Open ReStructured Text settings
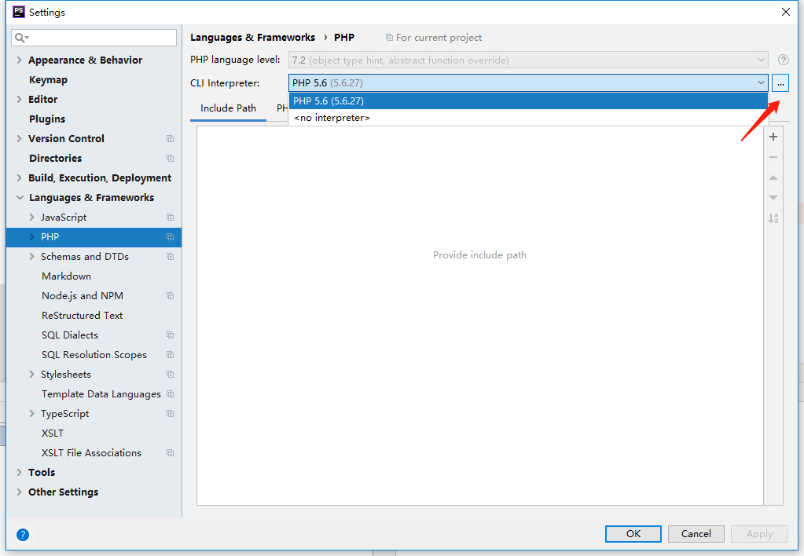804x556 pixels. [82, 316]
